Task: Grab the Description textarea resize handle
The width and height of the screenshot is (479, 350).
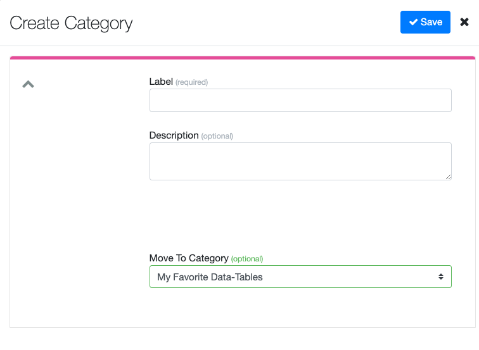Action: pos(448,177)
